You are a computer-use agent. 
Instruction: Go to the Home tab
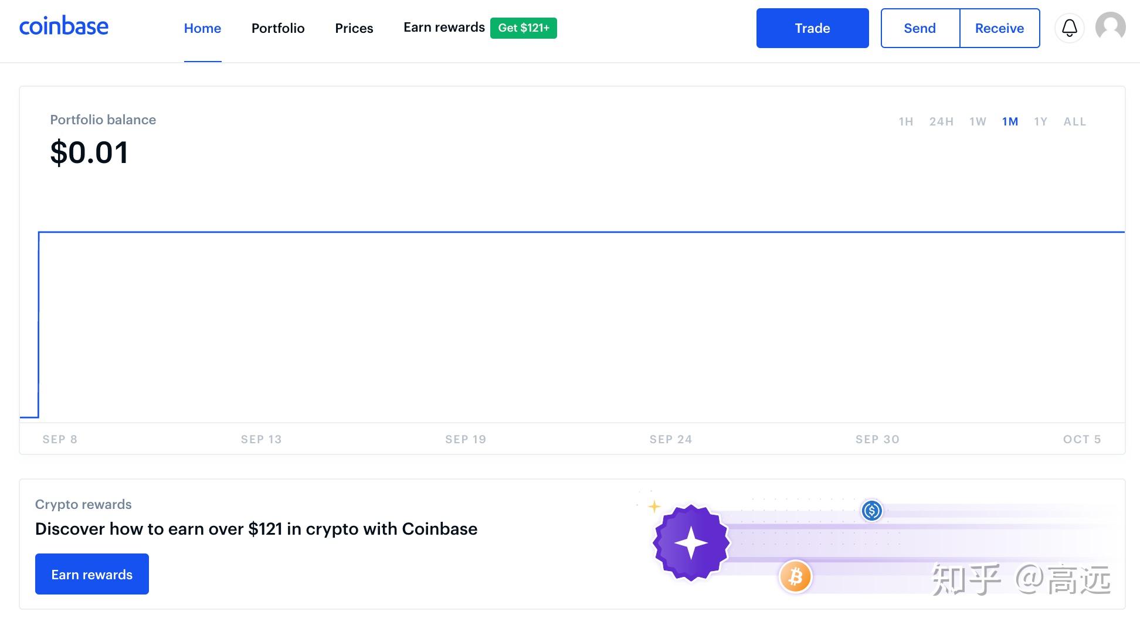pyautogui.click(x=202, y=28)
